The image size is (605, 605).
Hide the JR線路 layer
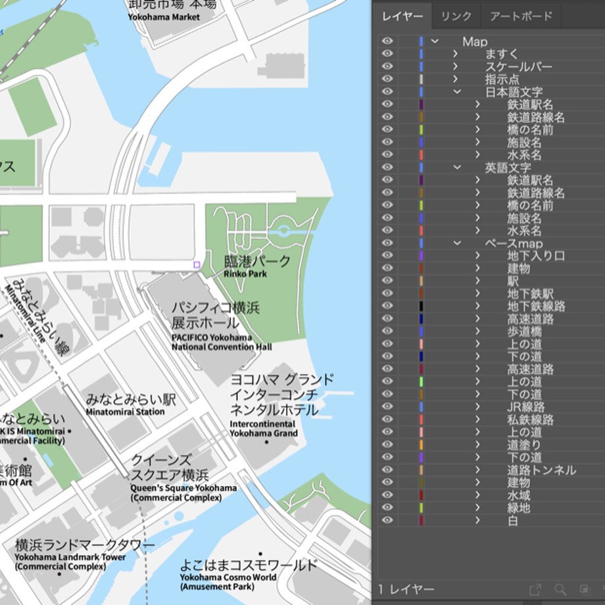pyautogui.click(x=387, y=406)
